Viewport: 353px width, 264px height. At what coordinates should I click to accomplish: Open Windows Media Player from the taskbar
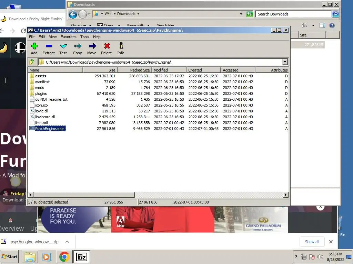click(47, 257)
